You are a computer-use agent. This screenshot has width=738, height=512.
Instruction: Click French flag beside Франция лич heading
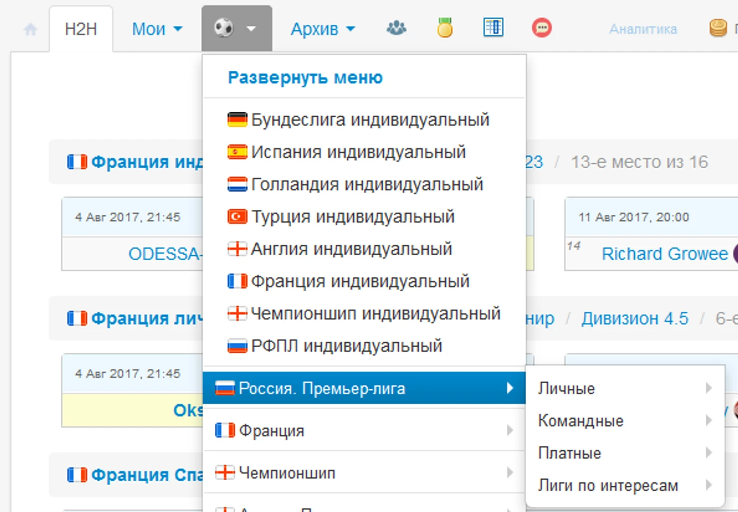77,319
